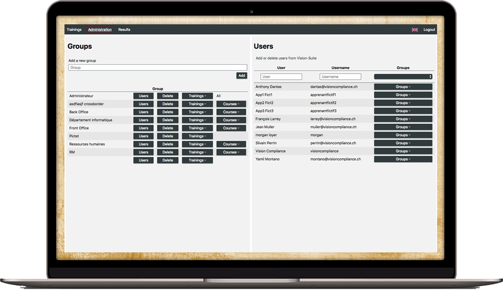Open the Results menu item
This screenshot has width=503, height=305.
(124, 29)
